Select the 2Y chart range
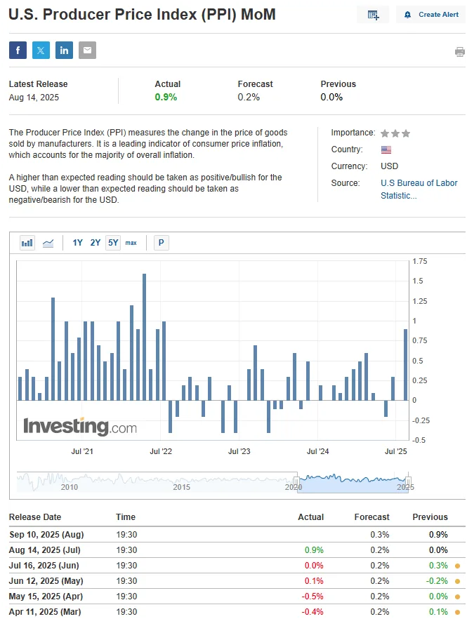The image size is (467, 626). pos(95,243)
